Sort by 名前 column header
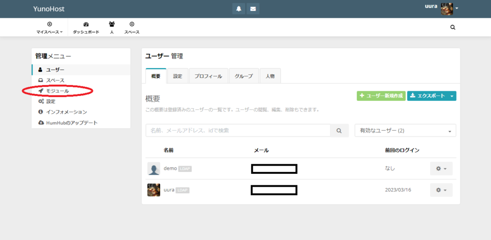The image size is (491, 240). tap(168, 150)
